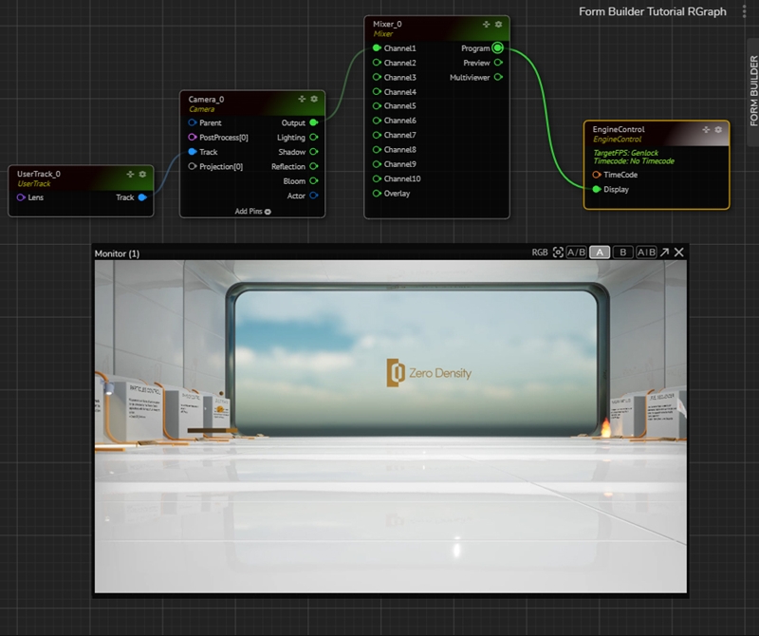Click the move icon on EngineControl node
The image size is (759, 636).
click(706, 129)
